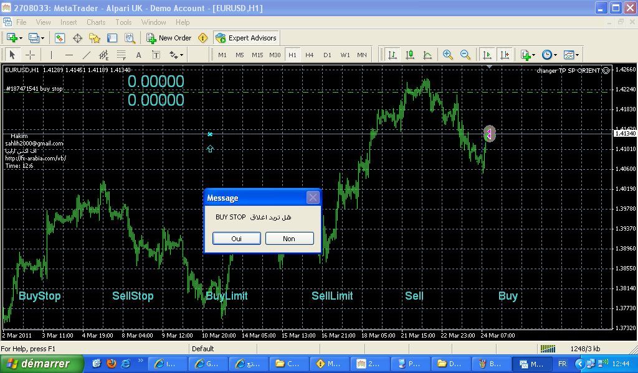Toggle the Expert Advisors button

click(246, 38)
